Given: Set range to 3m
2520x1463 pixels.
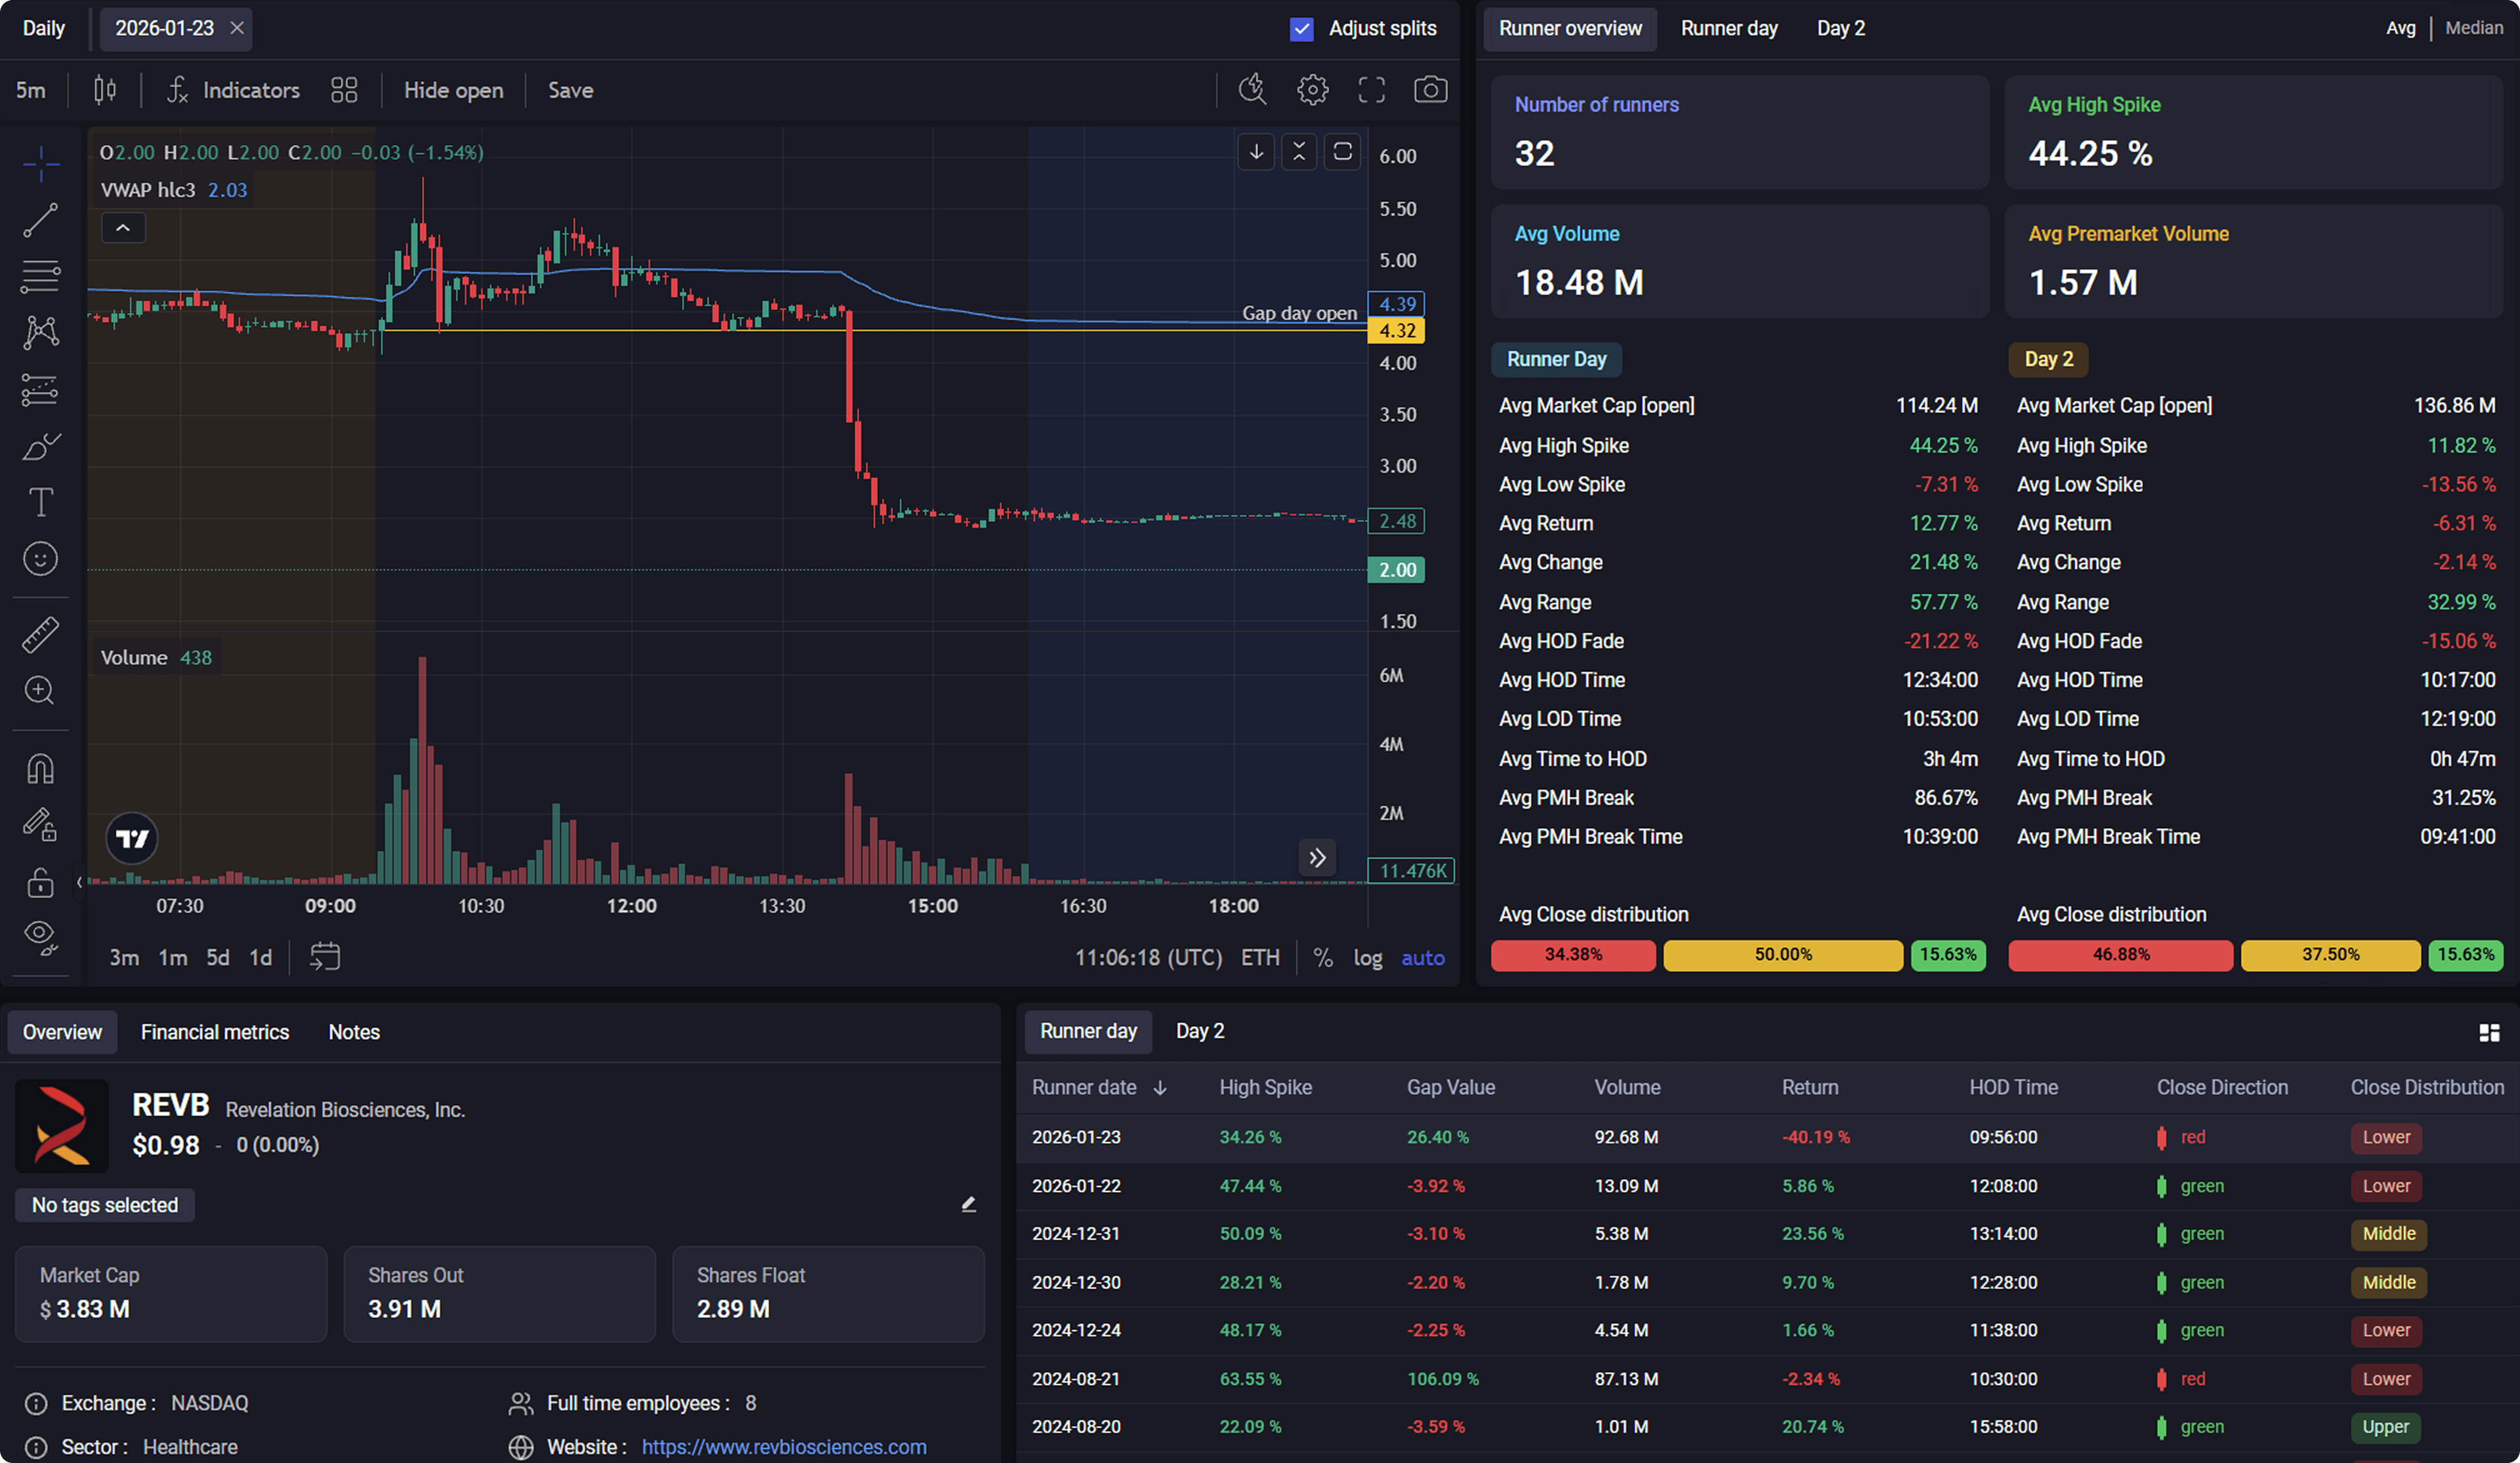Looking at the screenshot, I should pyautogui.click(x=124, y=957).
